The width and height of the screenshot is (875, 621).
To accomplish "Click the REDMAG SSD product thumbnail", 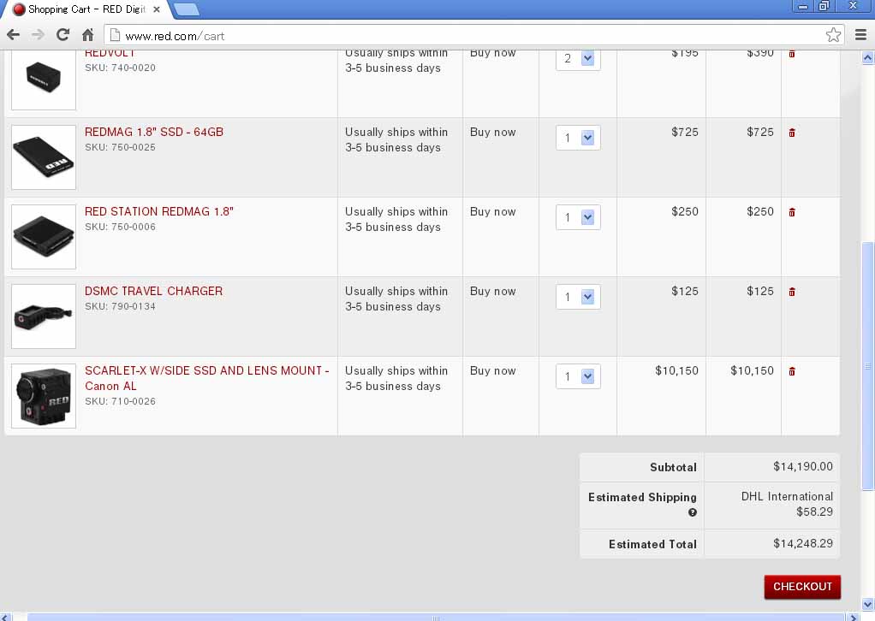I will 44,157.
